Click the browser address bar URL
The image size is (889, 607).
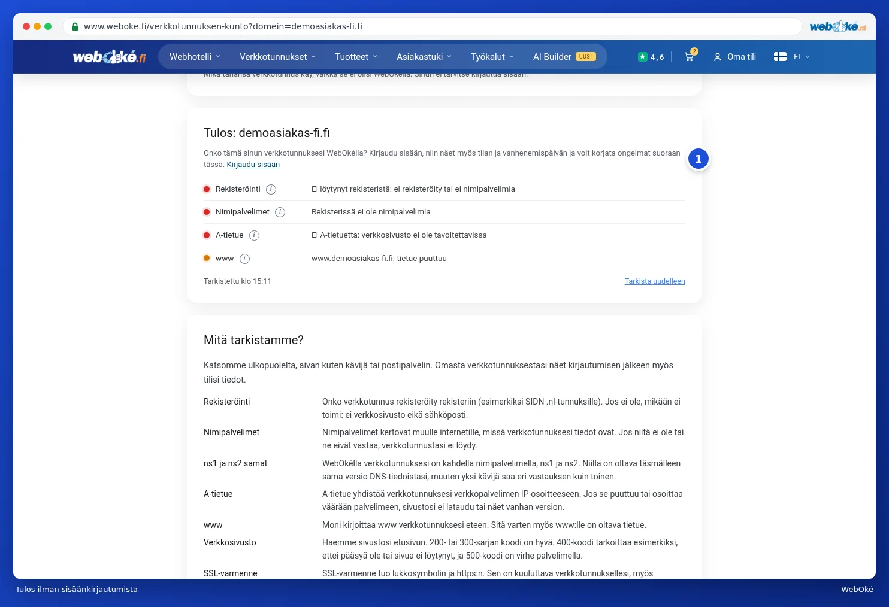tap(223, 26)
